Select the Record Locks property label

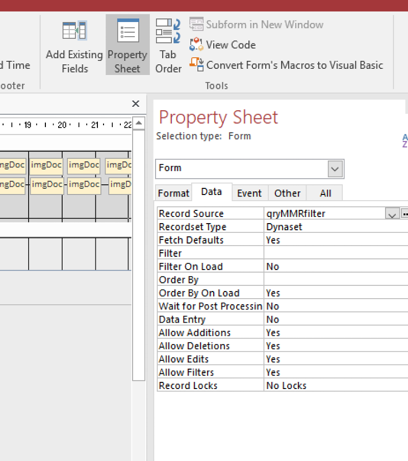point(211,385)
